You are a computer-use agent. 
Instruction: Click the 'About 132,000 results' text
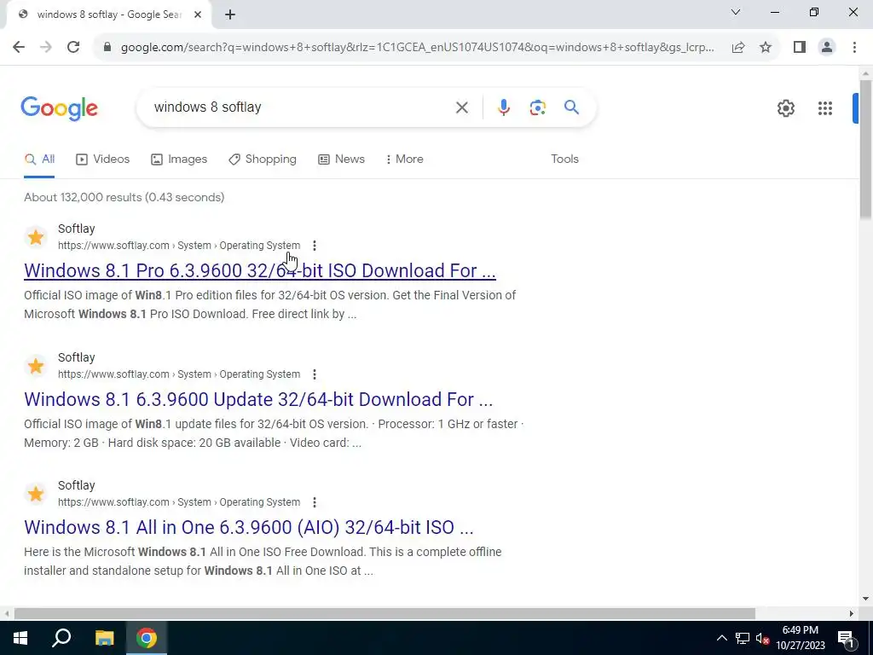124,198
